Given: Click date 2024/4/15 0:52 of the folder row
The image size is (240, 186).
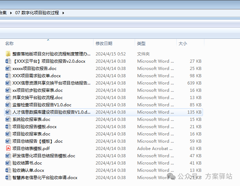Looking at the screenshot, I should (111, 54).
